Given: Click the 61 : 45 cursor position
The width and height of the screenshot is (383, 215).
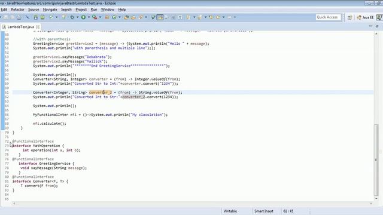Looking at the screenshot, I should [288, 211].
